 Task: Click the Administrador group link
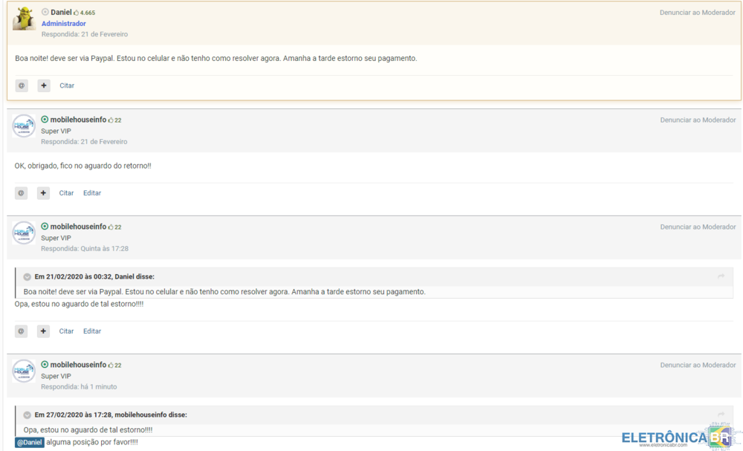(63, 24)
